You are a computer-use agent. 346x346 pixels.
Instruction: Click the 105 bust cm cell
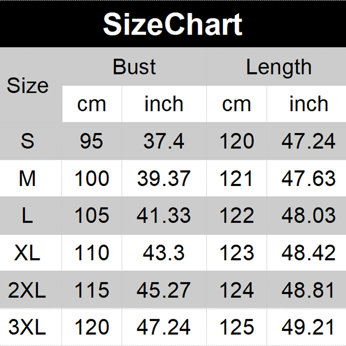pyautogui.click(x=91, y=216)
